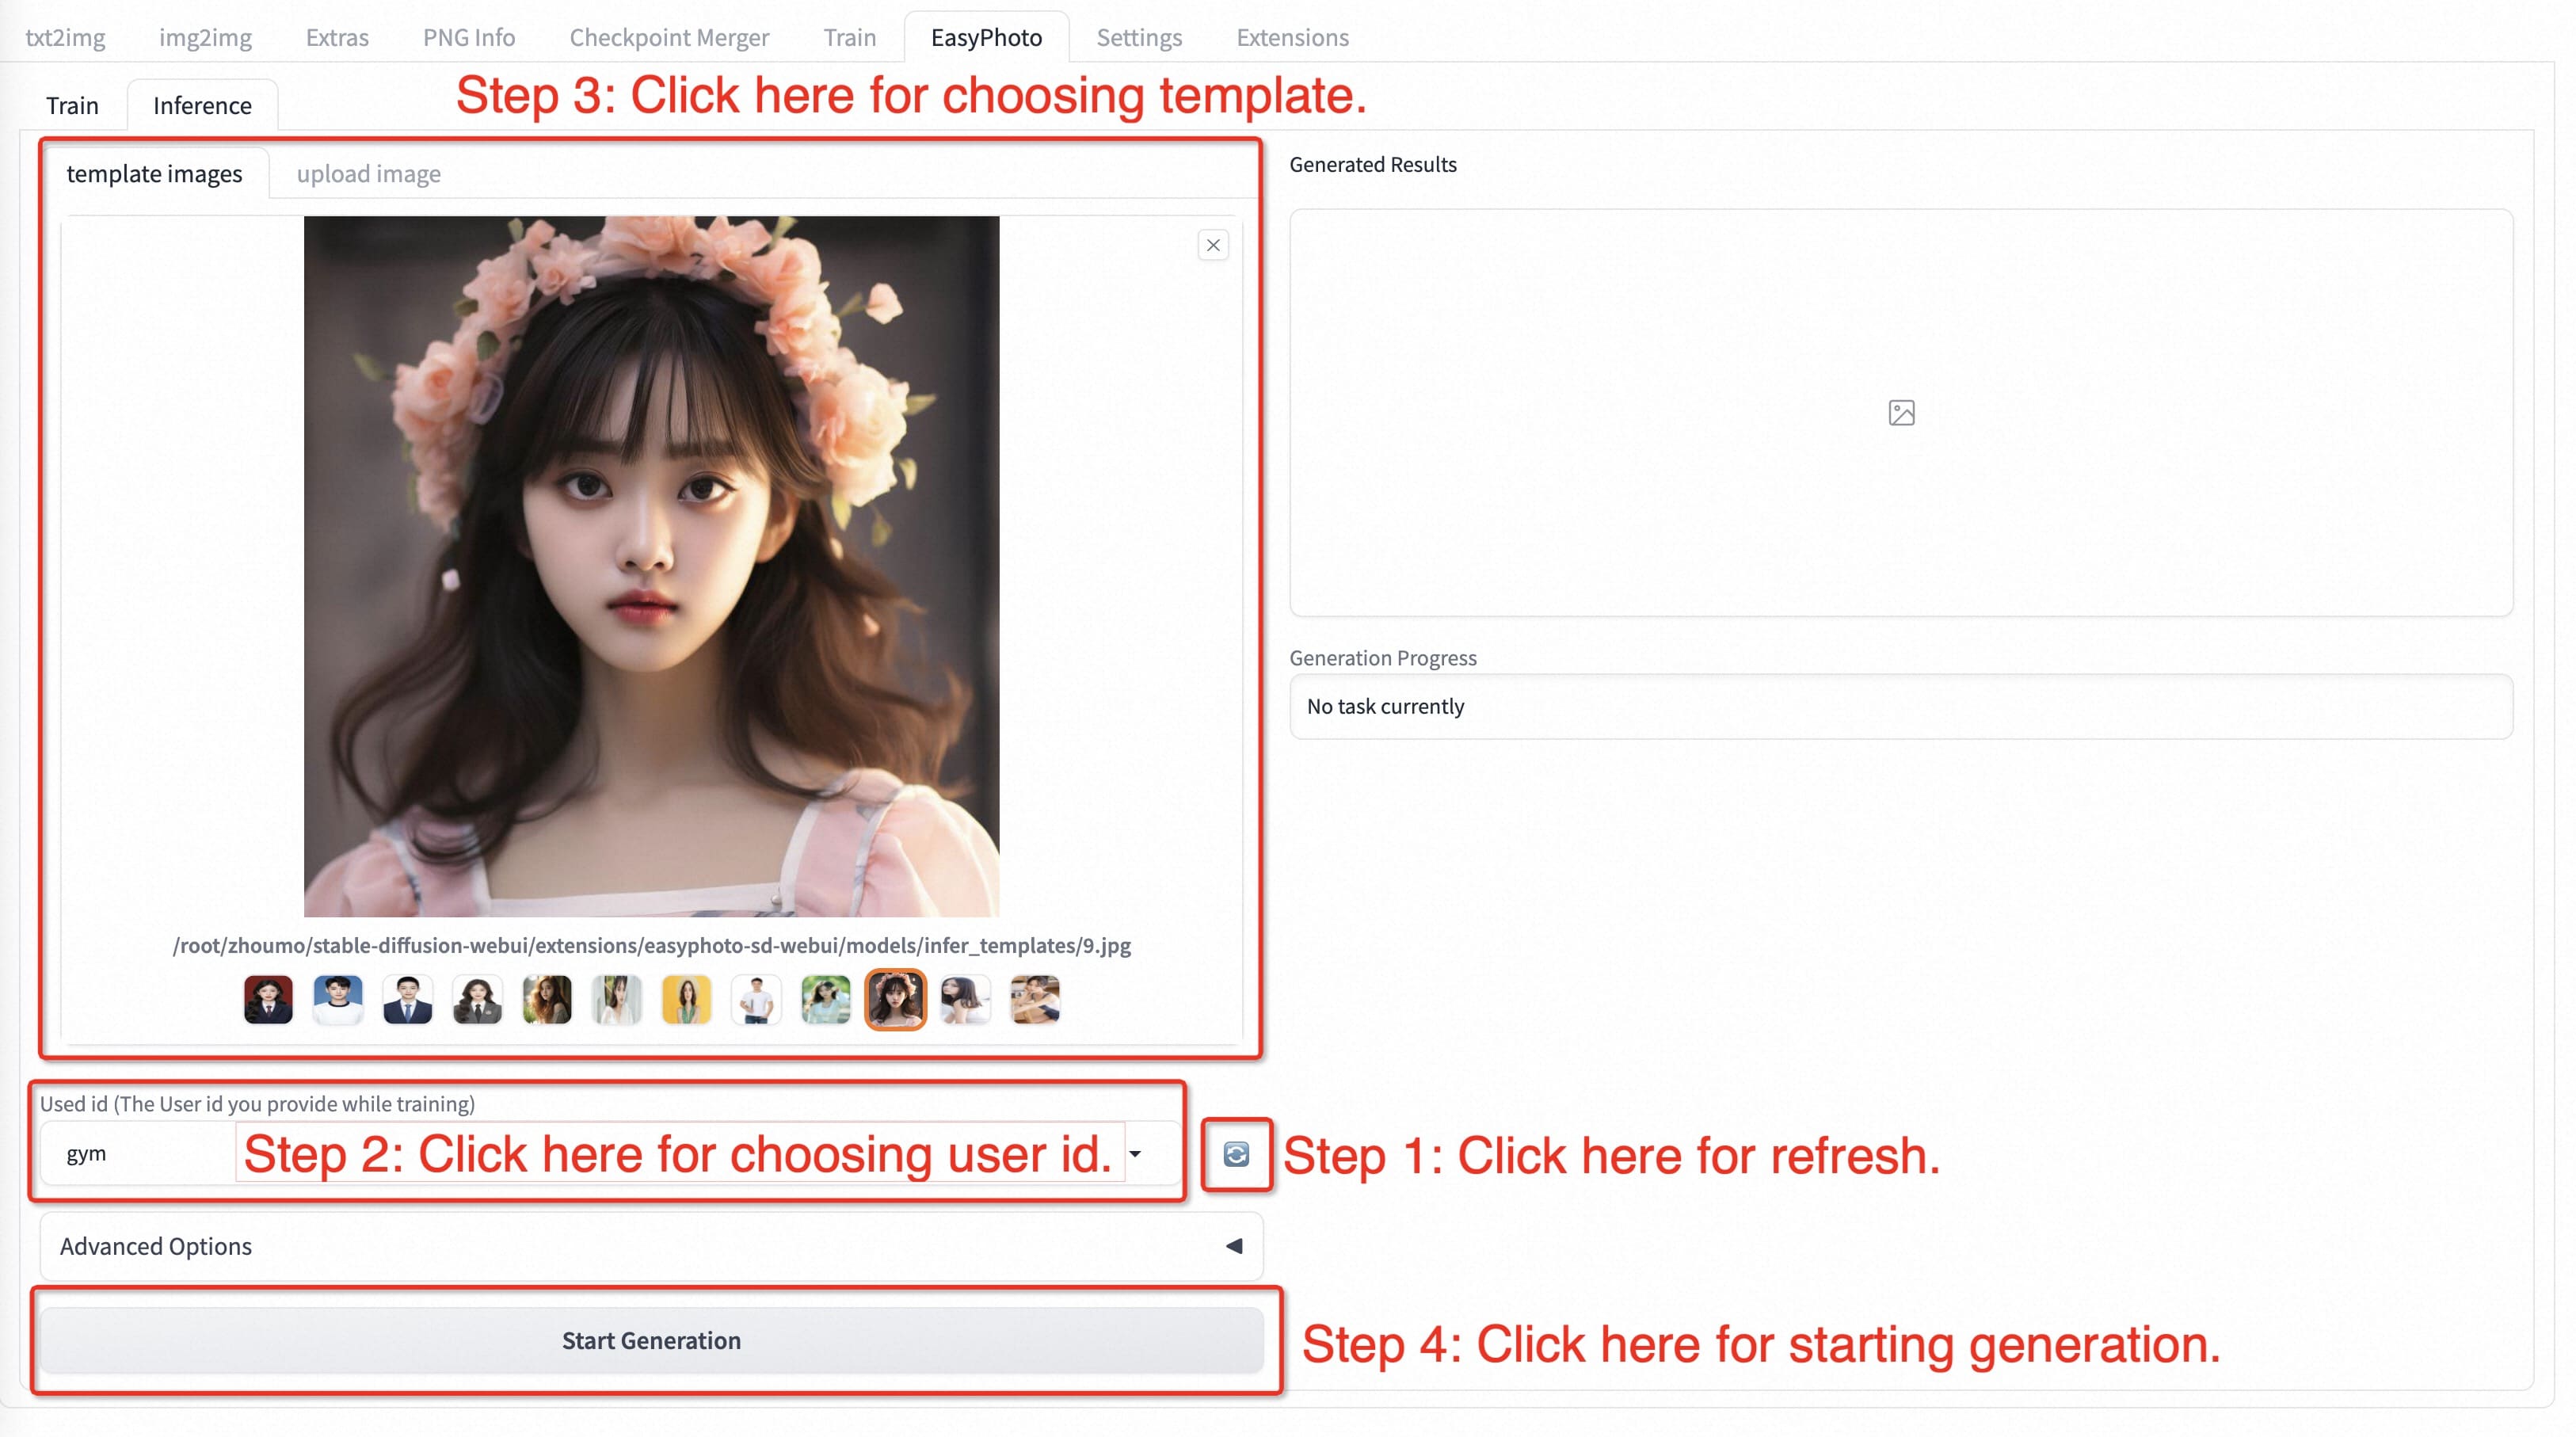Screen dimensions: 2576x1437
Task: Click the refresh user id icon
Action: pyautogui.click(x=1236, y=1154)
